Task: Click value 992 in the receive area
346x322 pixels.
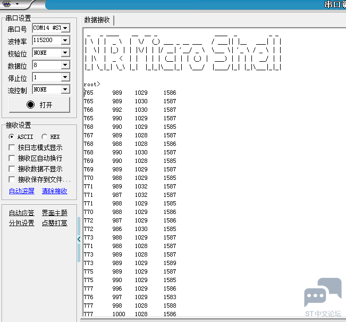Action: [x=117, y=110]
